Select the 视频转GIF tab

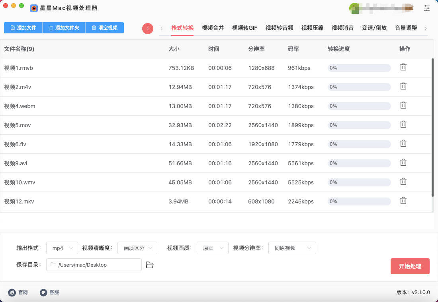click(244, 28)
